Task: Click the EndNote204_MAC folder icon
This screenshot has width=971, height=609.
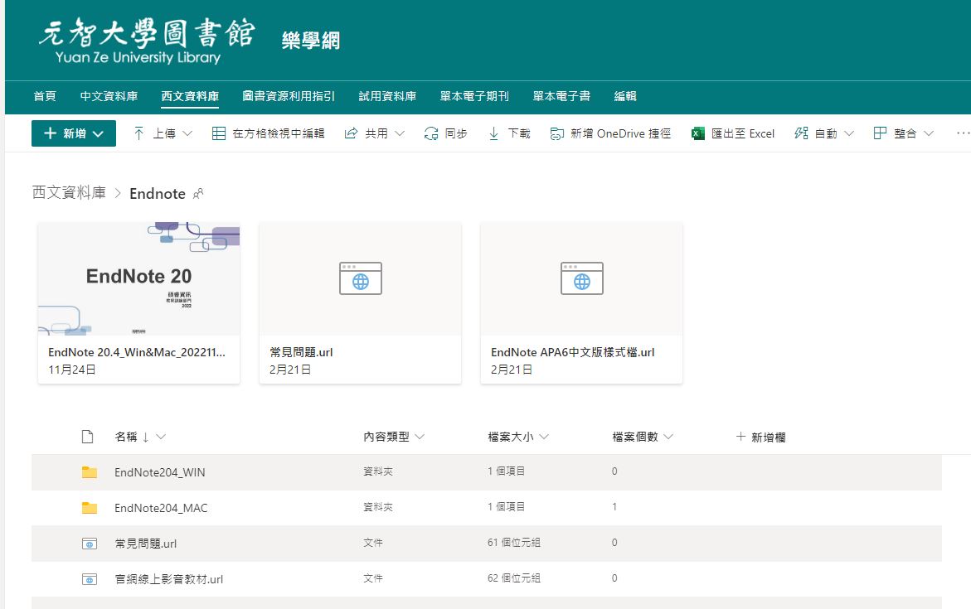Action: (90, 507)
